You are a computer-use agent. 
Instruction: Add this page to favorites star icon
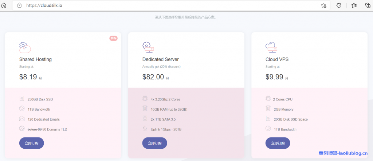point(323,5)
